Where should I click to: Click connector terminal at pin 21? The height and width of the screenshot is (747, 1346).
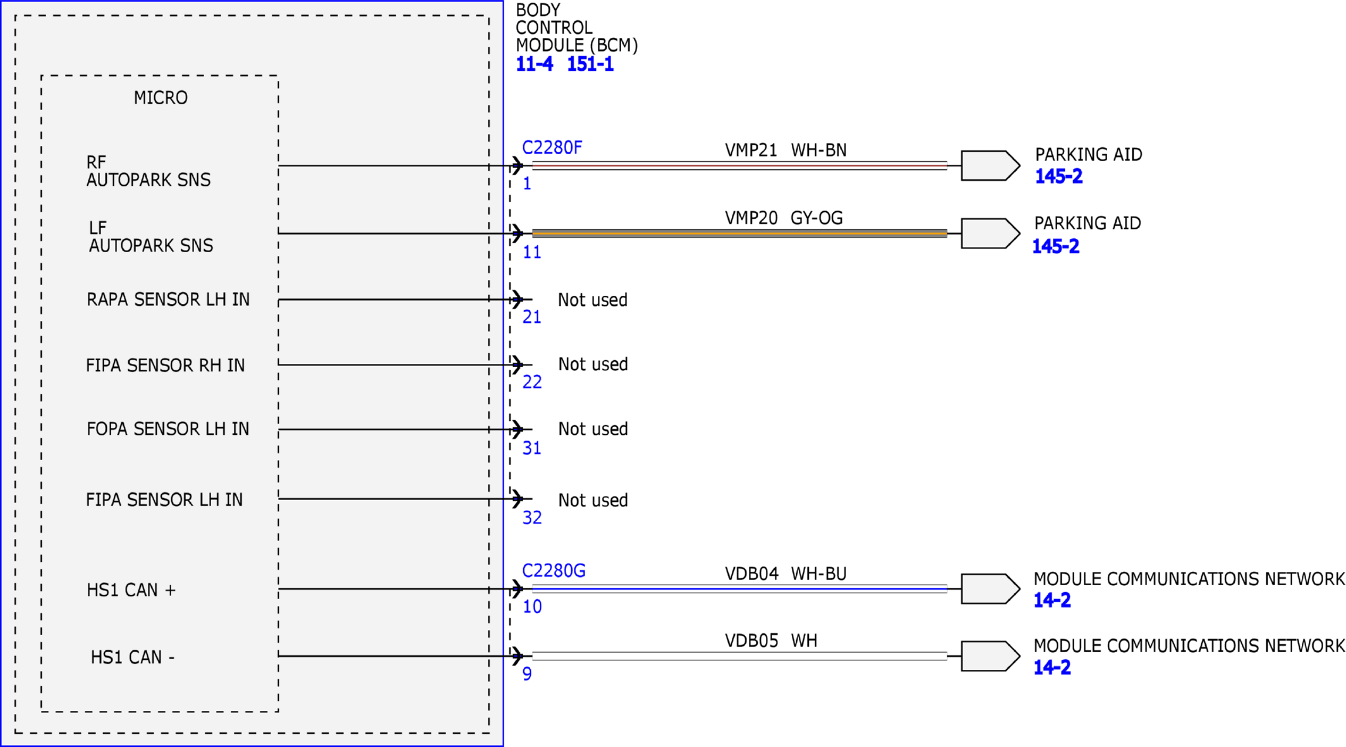(x=518, y=299)
